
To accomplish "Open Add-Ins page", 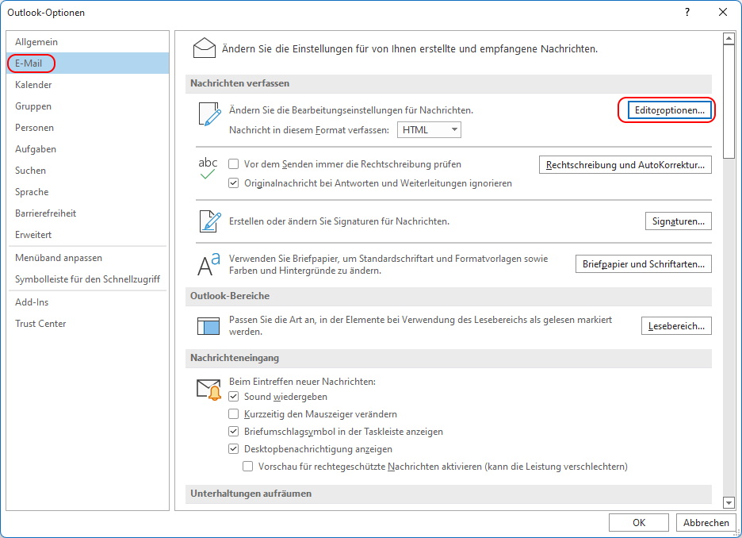I will [88, 302].
